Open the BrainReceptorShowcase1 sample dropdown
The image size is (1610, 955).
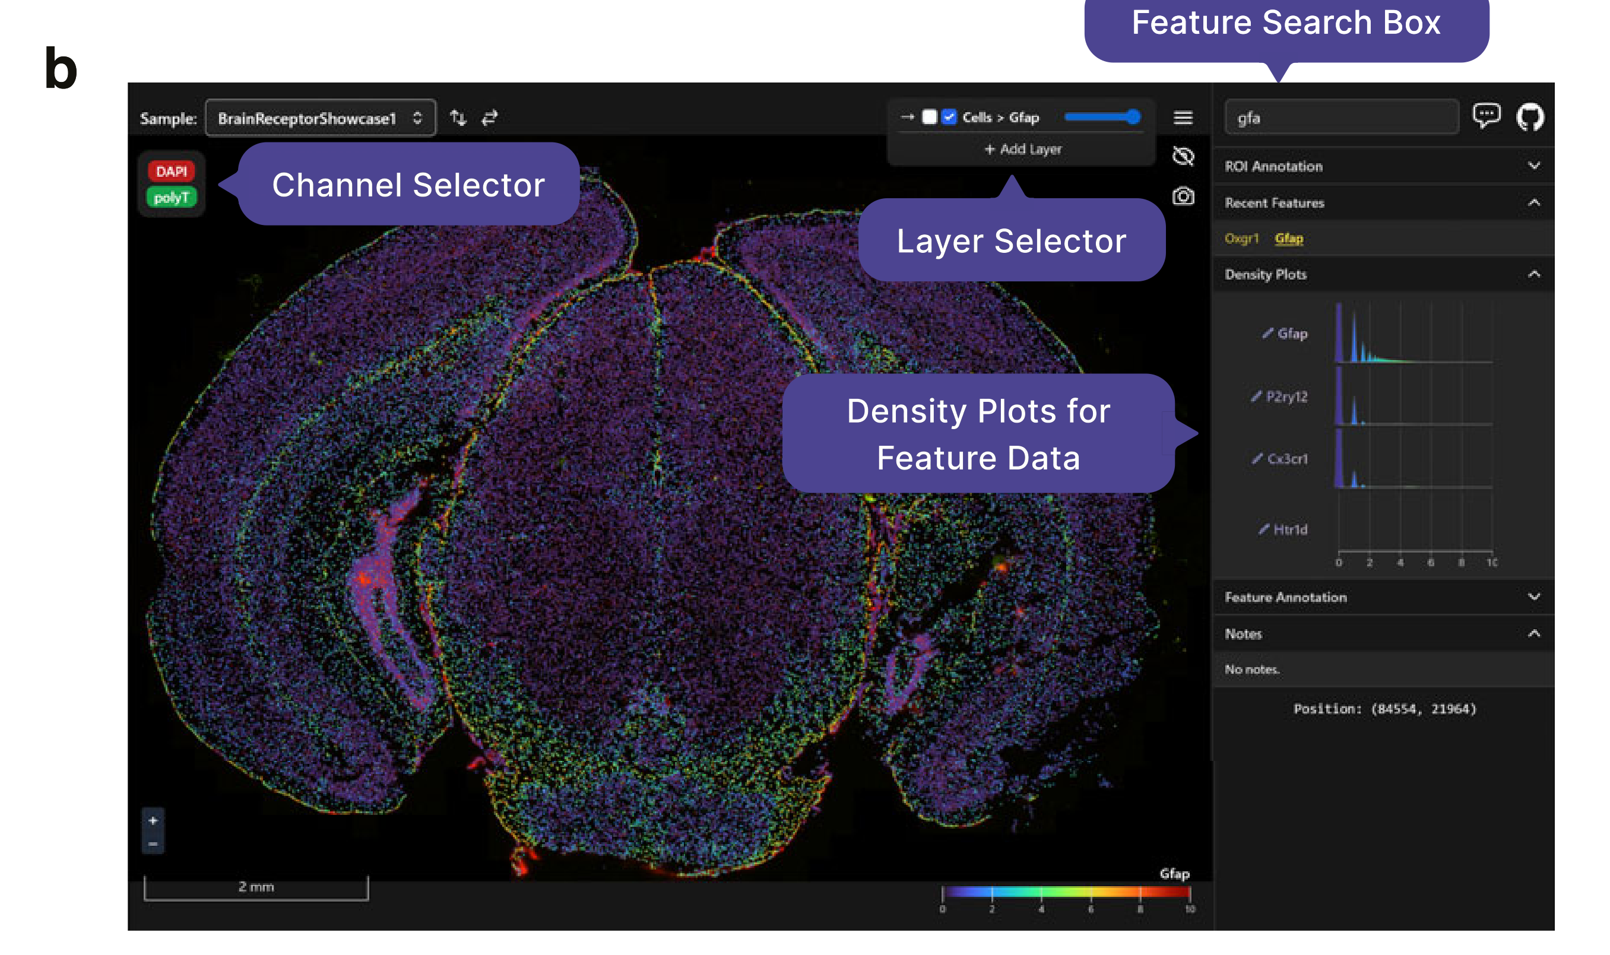[320, 118]
